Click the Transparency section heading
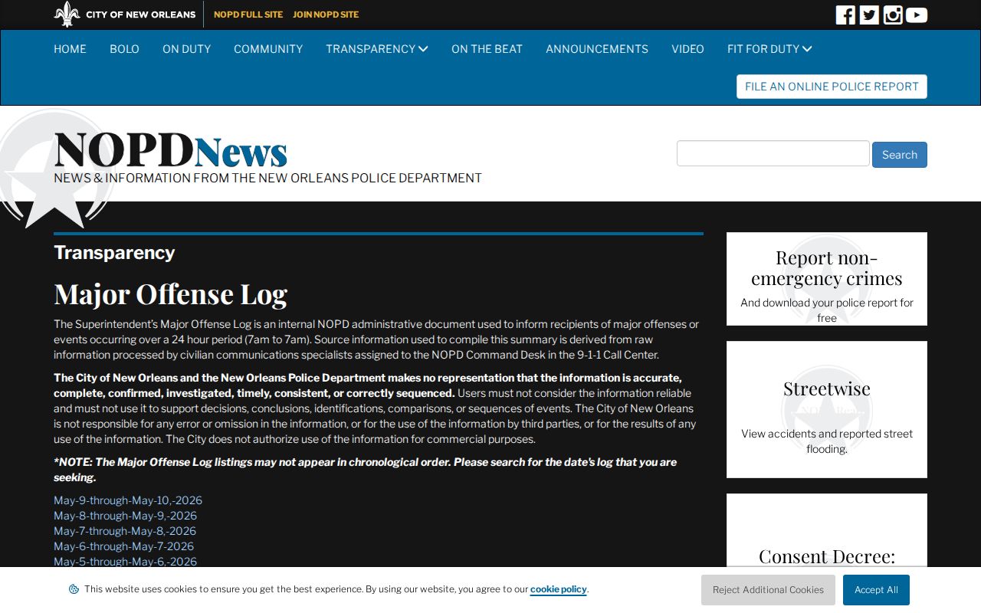Screen dimensions: 981x613 (x=114, y=253)
